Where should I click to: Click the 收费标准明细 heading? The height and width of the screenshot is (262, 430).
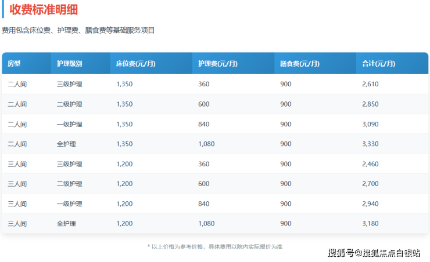(x=44, y=10)
